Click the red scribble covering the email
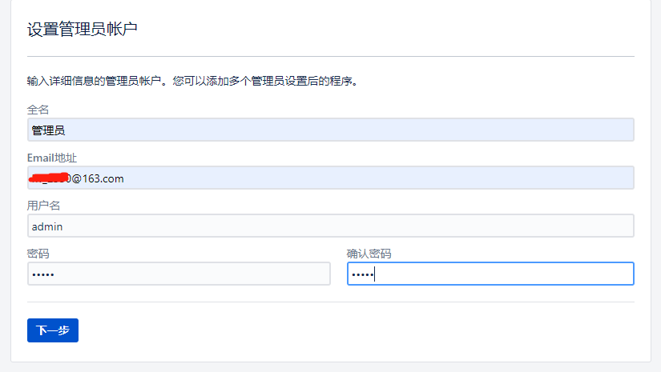661x372 pixels. pos(49,178)
